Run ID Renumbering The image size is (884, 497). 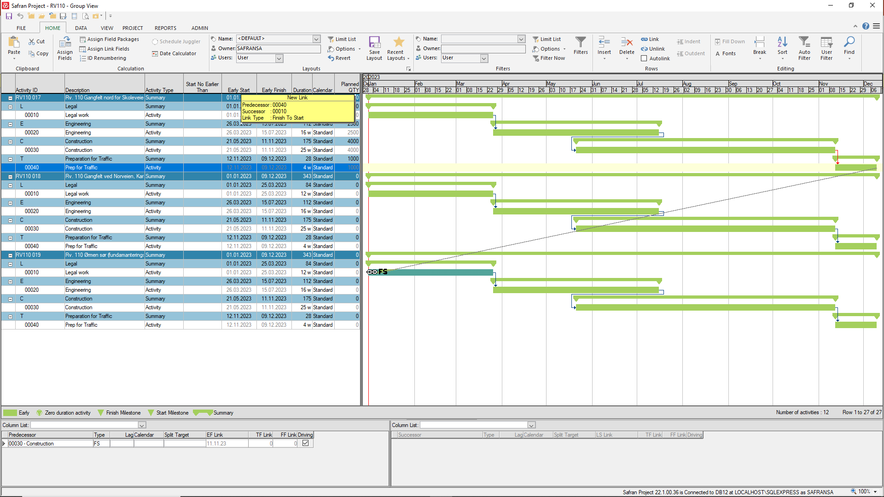(103, 58)
